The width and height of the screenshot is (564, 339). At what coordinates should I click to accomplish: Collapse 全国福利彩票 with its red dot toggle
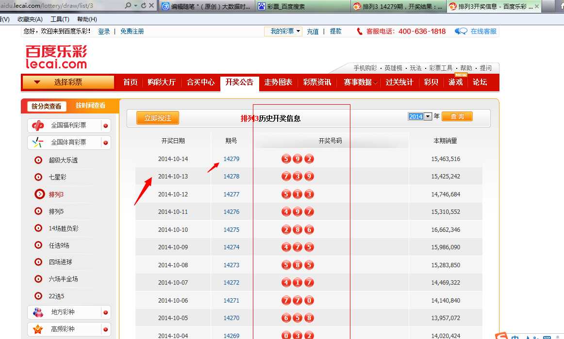(x=106, y=126)
